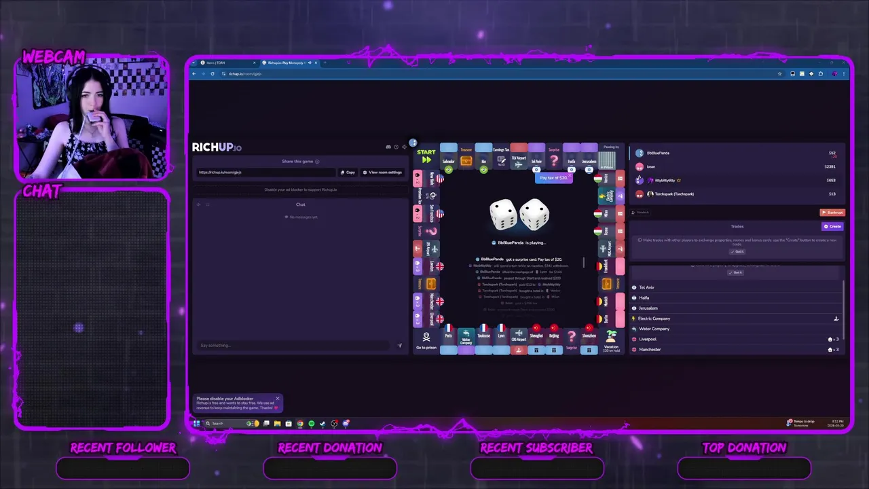Click the Create trade button

[x=832, y=226]
